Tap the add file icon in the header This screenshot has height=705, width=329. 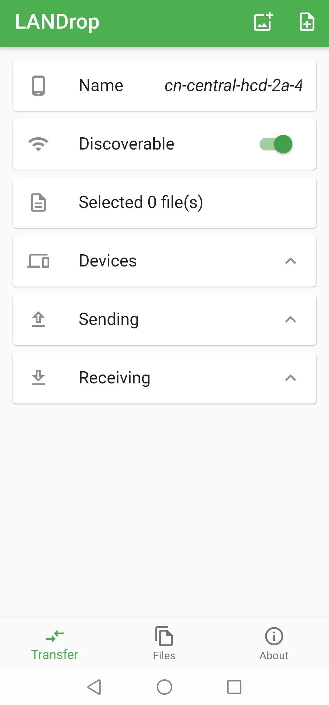click(307, 22)
